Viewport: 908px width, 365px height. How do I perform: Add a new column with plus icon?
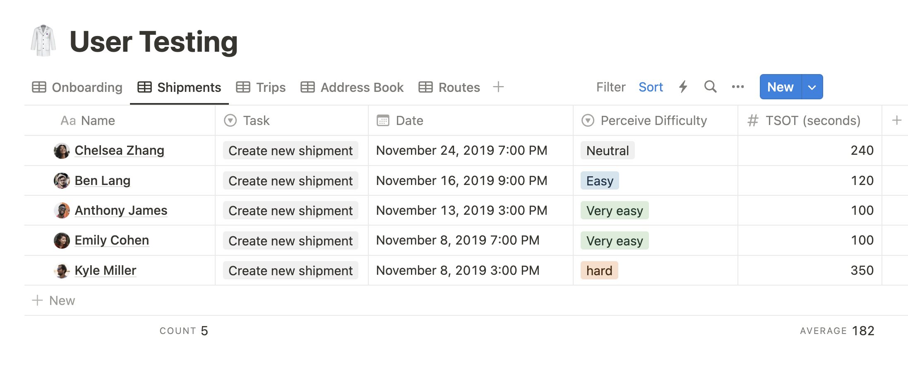tap(896, 120)
